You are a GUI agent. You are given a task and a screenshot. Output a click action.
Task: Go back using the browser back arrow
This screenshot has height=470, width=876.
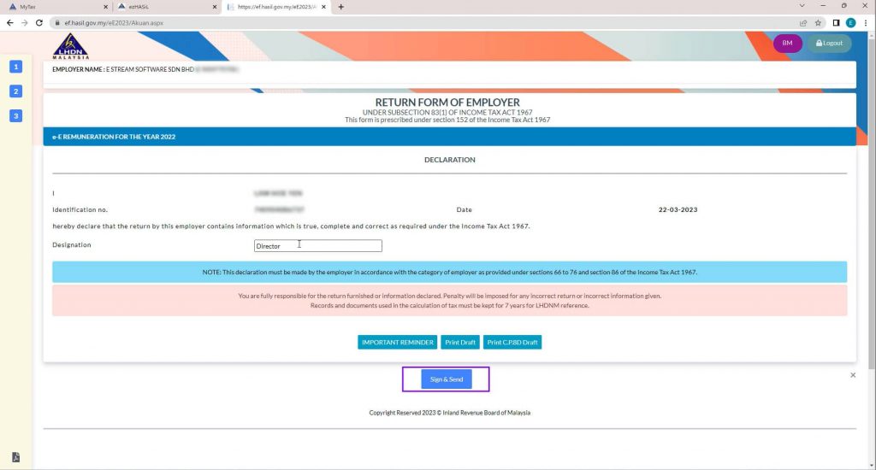(9, 23)
